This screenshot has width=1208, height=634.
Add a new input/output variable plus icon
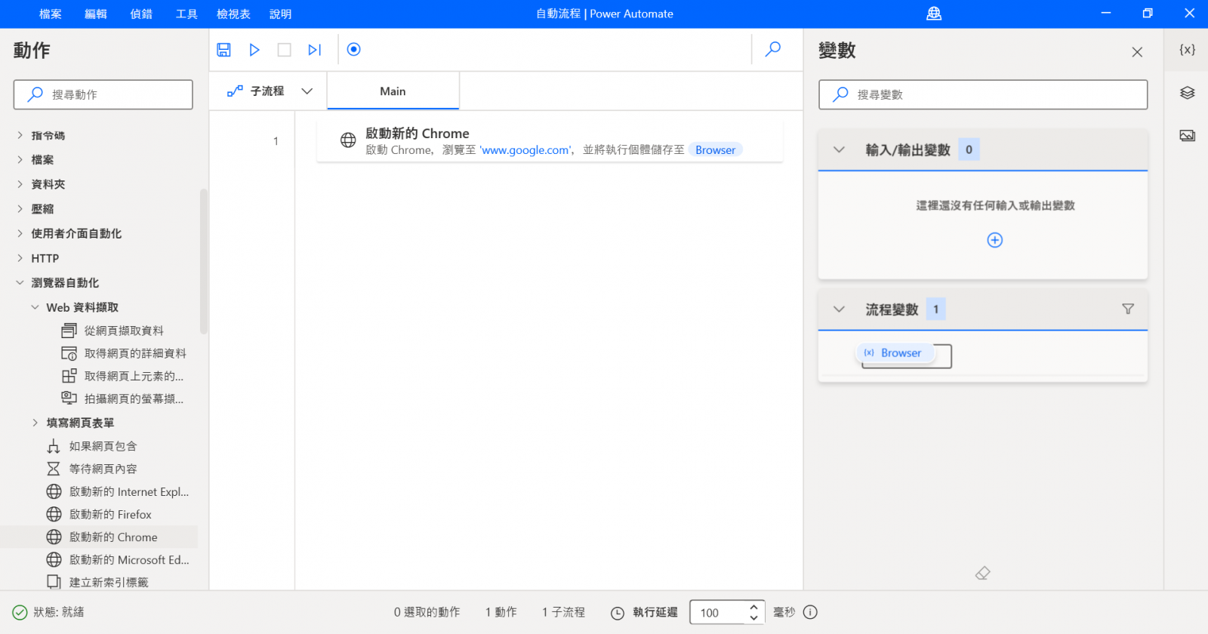[x=995, y=240]
